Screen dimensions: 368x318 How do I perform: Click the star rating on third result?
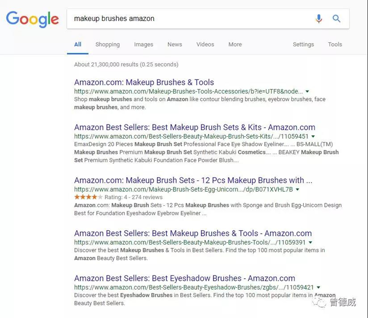(x=85, y=197)
